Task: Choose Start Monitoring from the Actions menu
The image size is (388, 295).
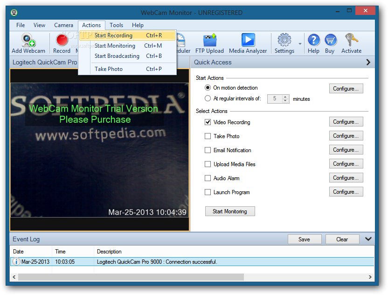Action: tap(127, 46)
